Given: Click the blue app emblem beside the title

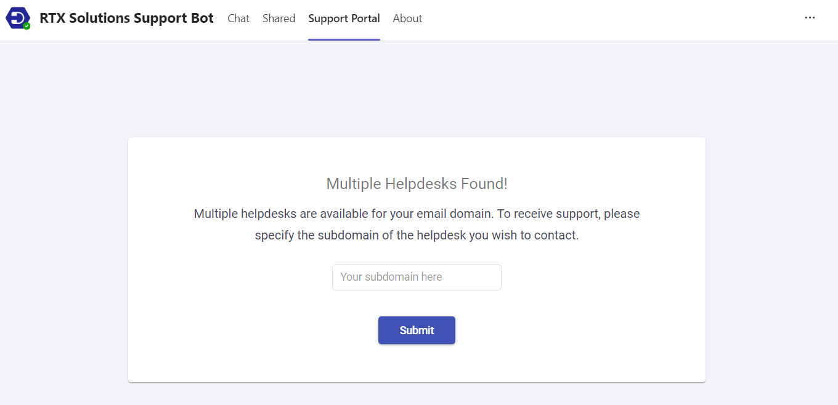Looking at the screenshot, I should pos(18,18).
